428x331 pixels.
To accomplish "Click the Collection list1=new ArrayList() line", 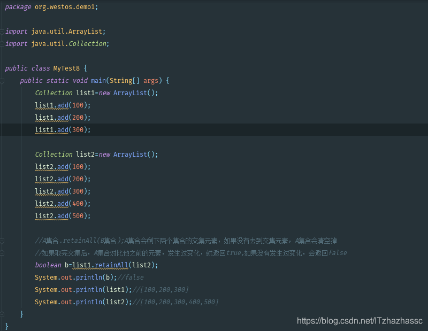I will (96, 93).
